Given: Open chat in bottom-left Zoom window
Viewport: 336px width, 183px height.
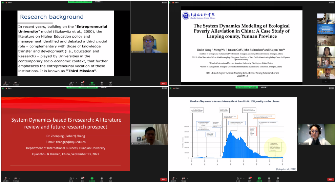Looking at the screenshot, I should (x=82, y=178).
